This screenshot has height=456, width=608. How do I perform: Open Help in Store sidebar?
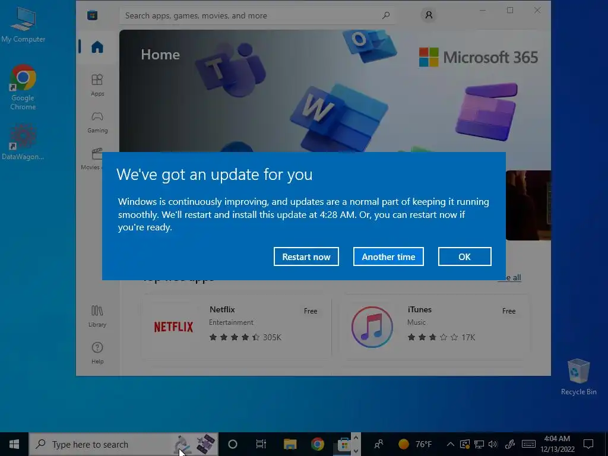[97, 353]
